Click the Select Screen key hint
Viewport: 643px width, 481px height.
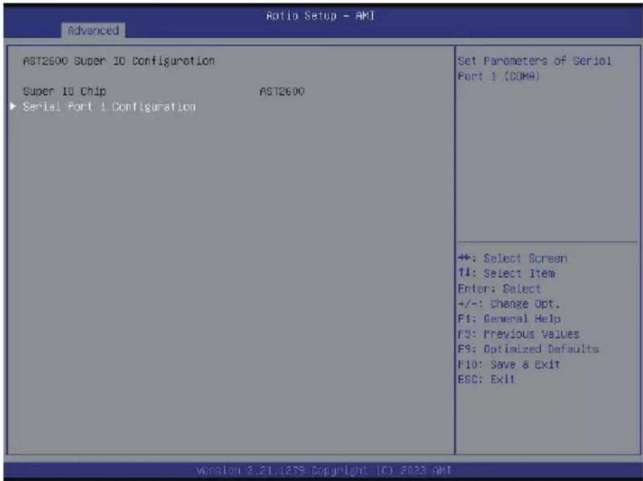[513, 258]
